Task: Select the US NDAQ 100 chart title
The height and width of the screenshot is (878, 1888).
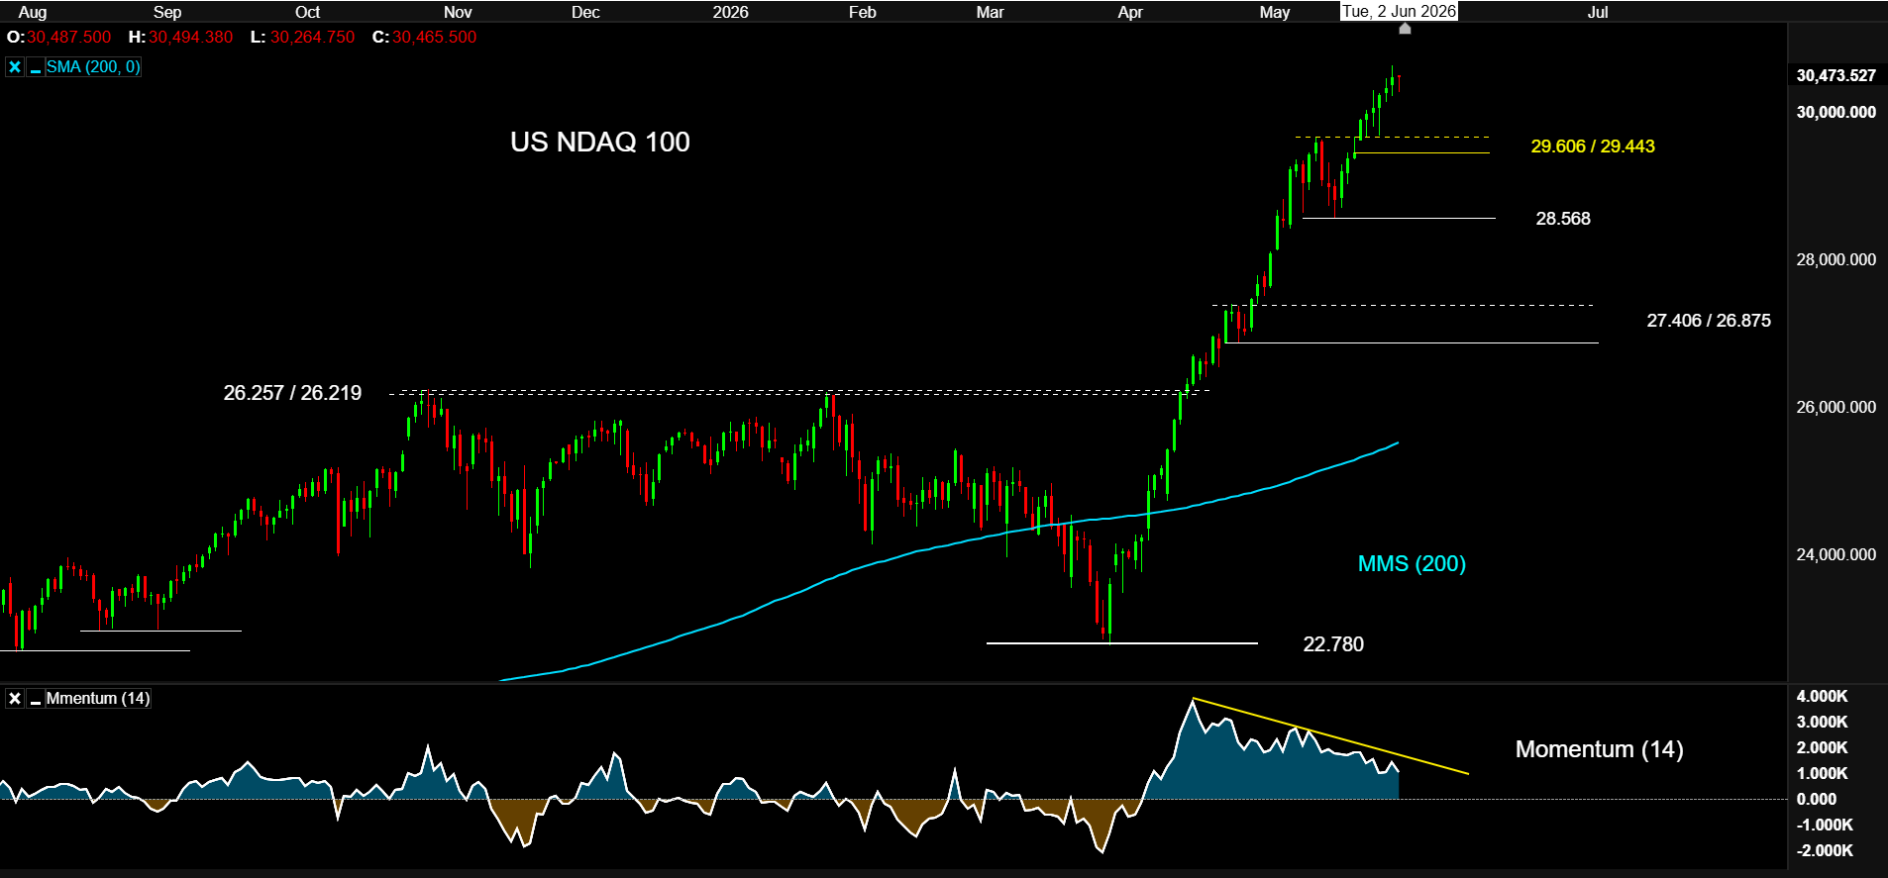Action: tap(600, 142)
